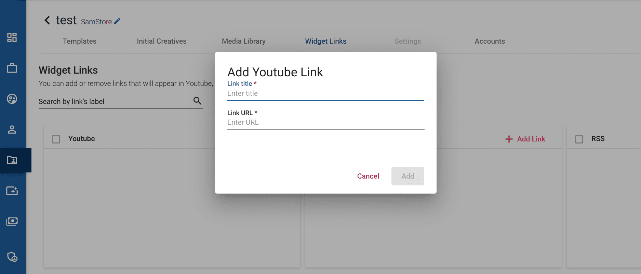Screen dimensions: 641x274
Task: Select the briefcase icon in the sidebar
Action: 13,68
